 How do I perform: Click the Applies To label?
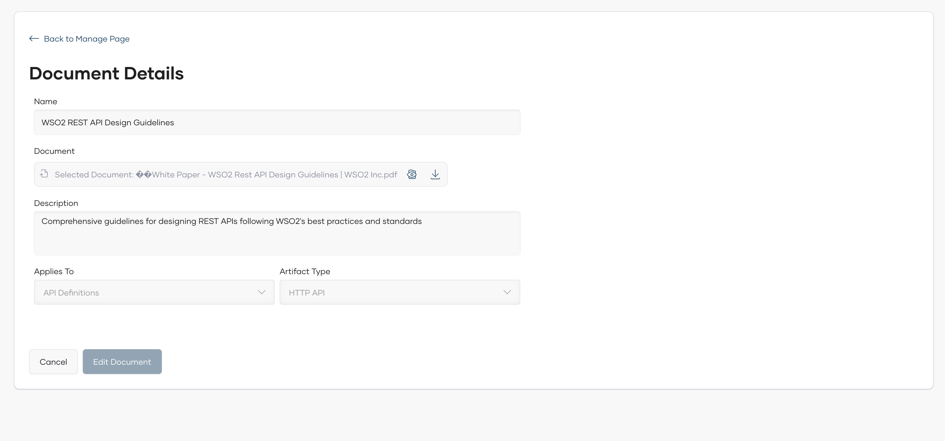click(x=54, y=271)
